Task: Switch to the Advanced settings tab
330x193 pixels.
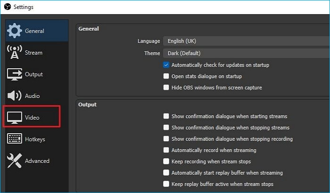Action: pos(37,161)
